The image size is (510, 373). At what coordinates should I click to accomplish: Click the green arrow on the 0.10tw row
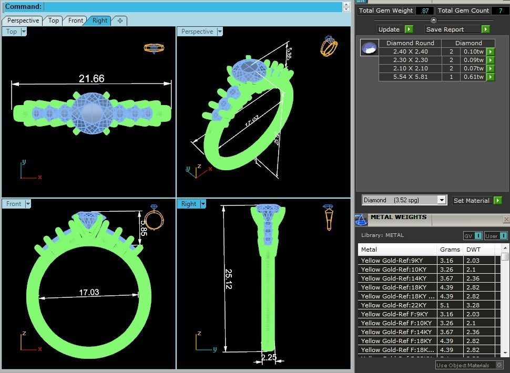(490, 51)
